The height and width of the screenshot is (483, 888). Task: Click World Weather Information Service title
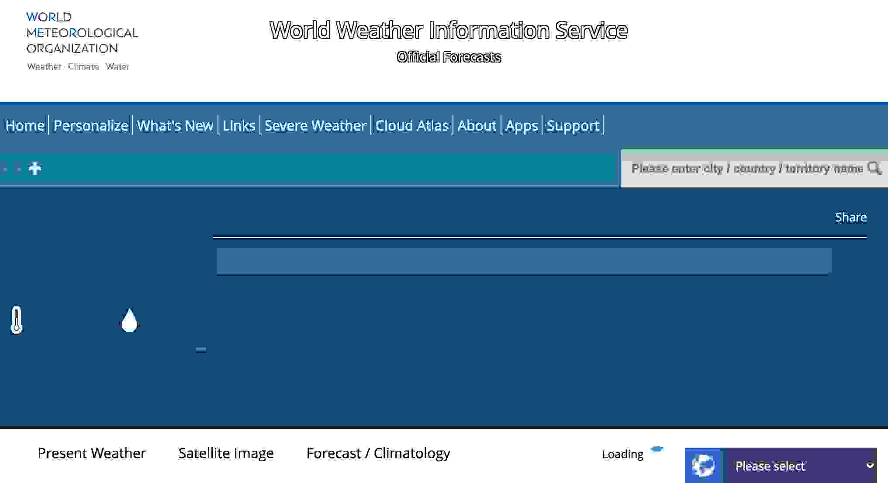[449, 30]
